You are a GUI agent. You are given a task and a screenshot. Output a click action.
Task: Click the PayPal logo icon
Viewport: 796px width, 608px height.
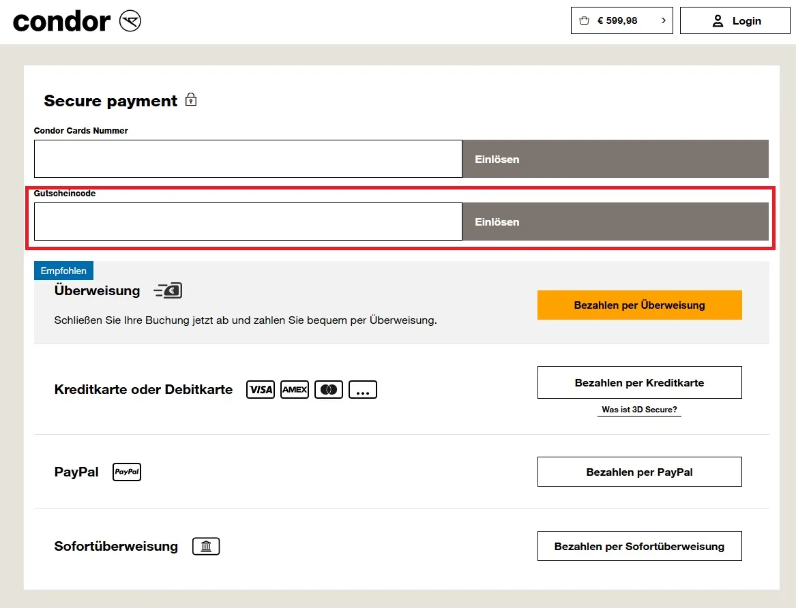[126, 471]
